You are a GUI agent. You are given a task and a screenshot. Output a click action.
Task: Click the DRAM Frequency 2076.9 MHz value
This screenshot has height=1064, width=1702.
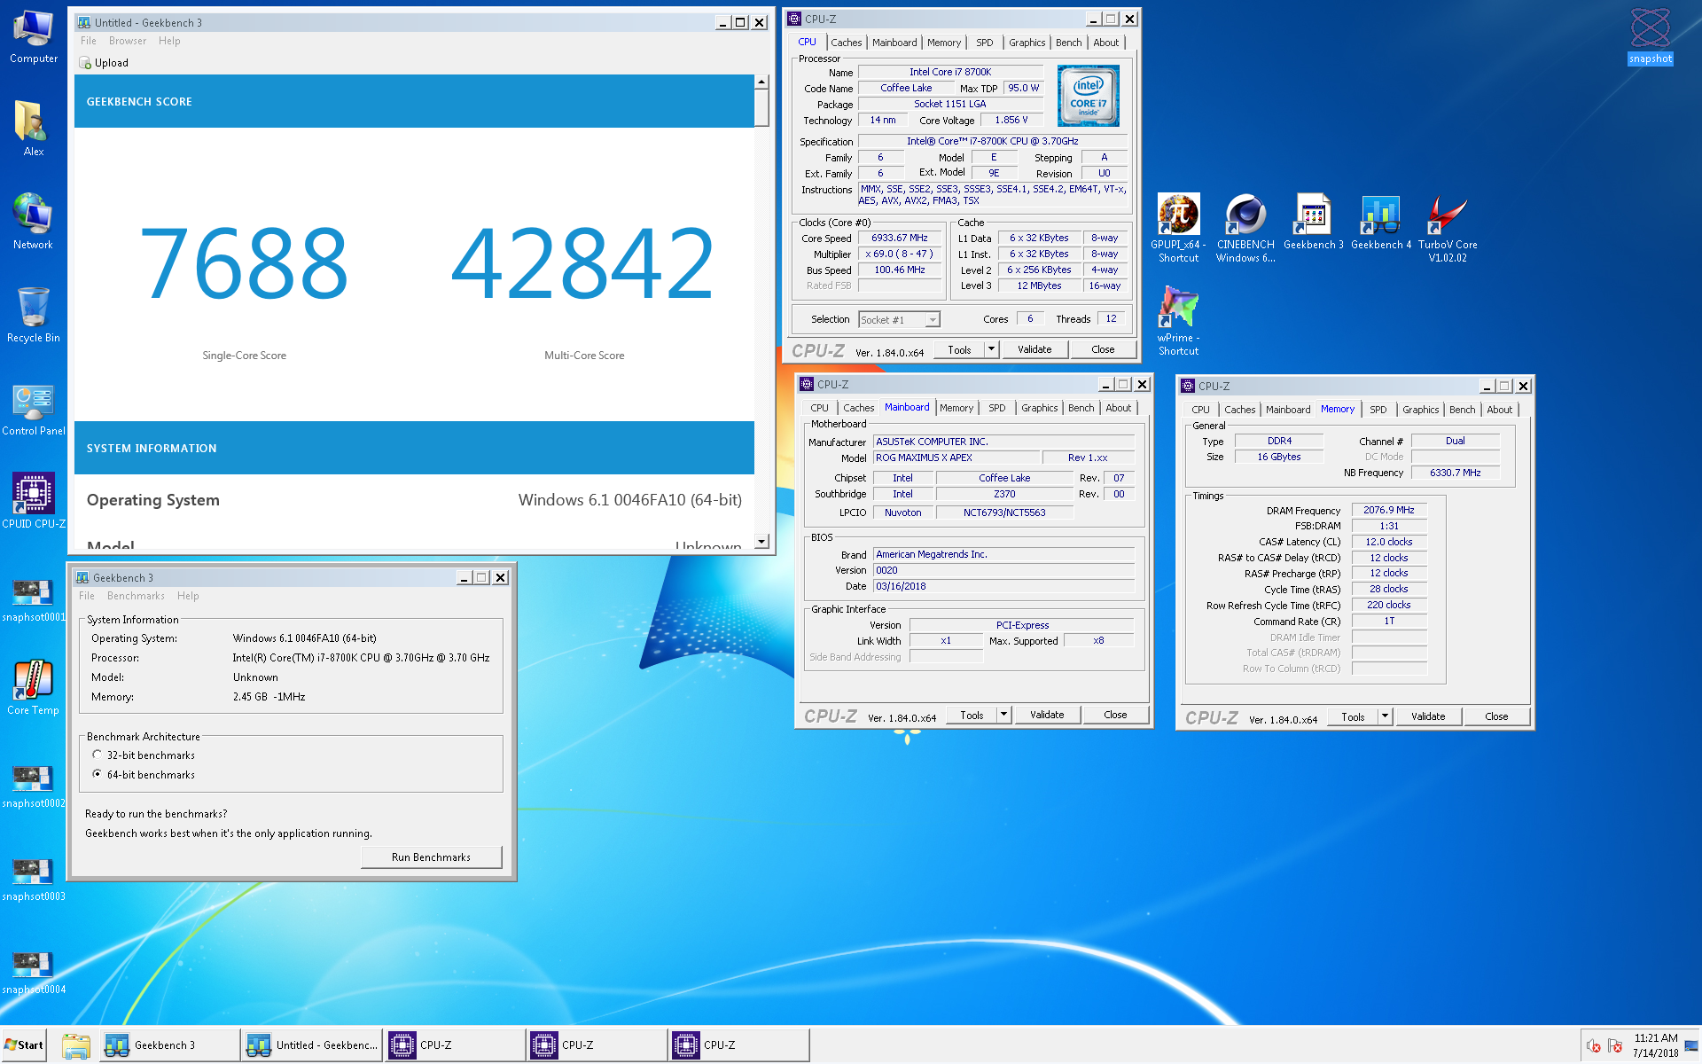(1388, 510)
